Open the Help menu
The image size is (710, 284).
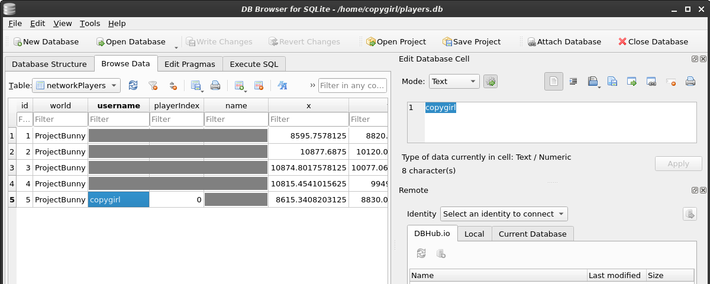(117, 24)
